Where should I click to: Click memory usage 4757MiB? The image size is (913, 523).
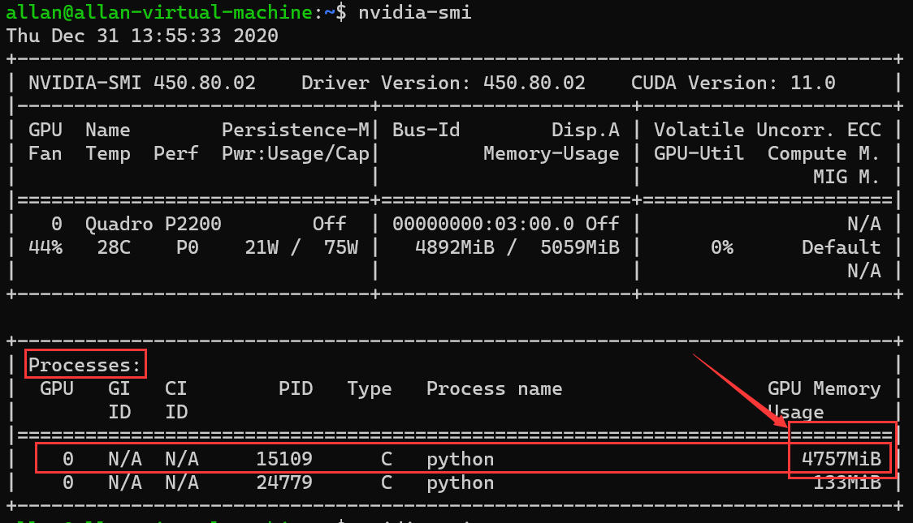pos(842,459)
